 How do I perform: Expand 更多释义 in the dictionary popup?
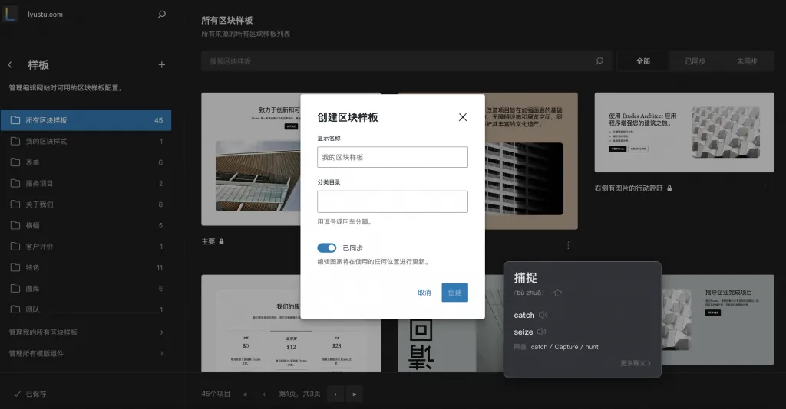click(x=635, y=363)
